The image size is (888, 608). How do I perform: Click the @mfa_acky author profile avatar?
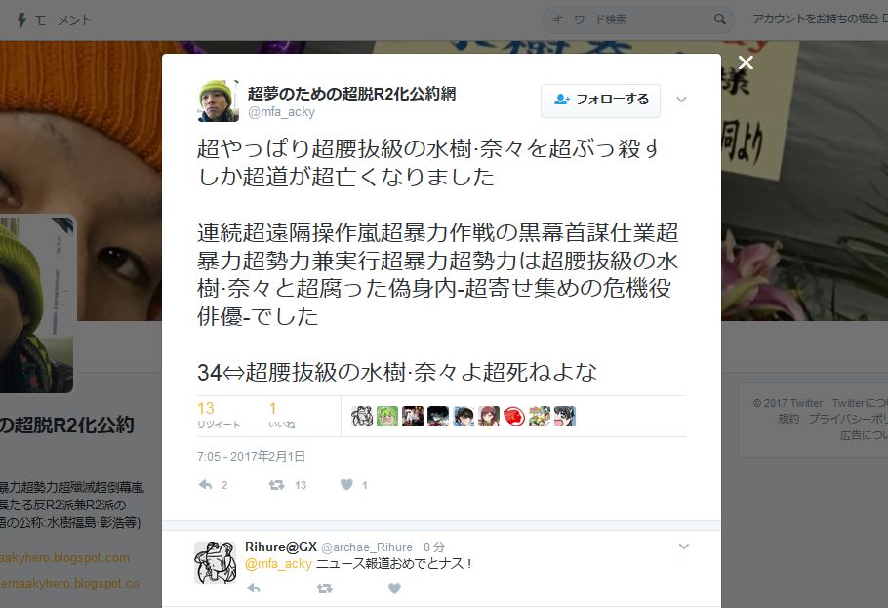(219, 101)
